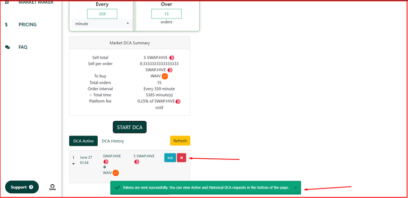Open the GitHub link icon
Screen dimensions: 408x198
[52, 187]
